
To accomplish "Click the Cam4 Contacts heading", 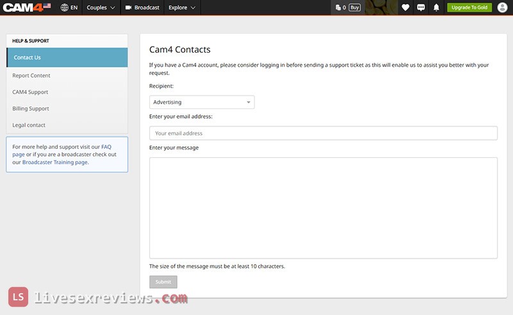I will pos(180,49).
